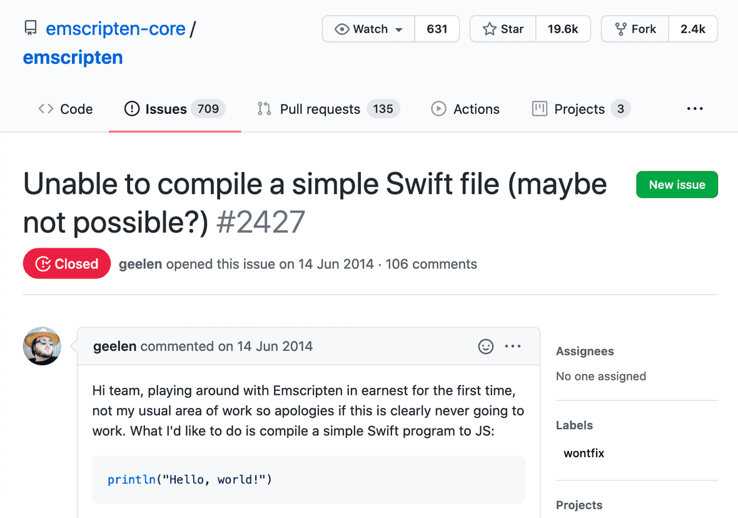Screen dimensions: 738x518
Task: Switch to the Pull requests tab
Action: click(320, 108)
